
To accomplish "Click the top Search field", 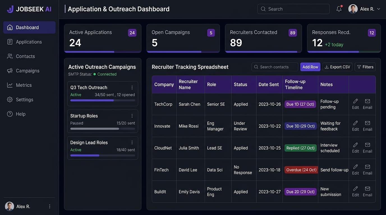I will [293, 9].
